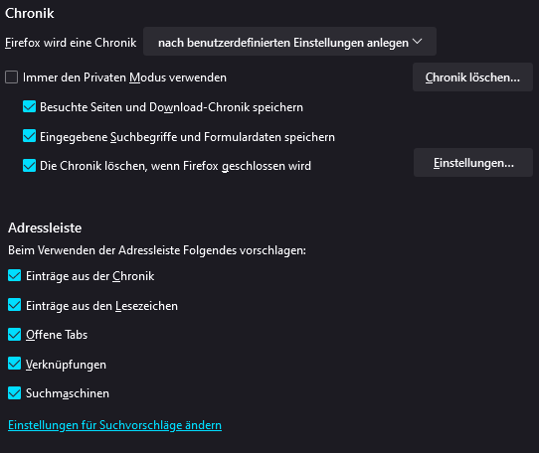Click the chevron arrow of the Chronik dropdown
The width and height of the screenshot is (539, 453).
tap(417, 42)
